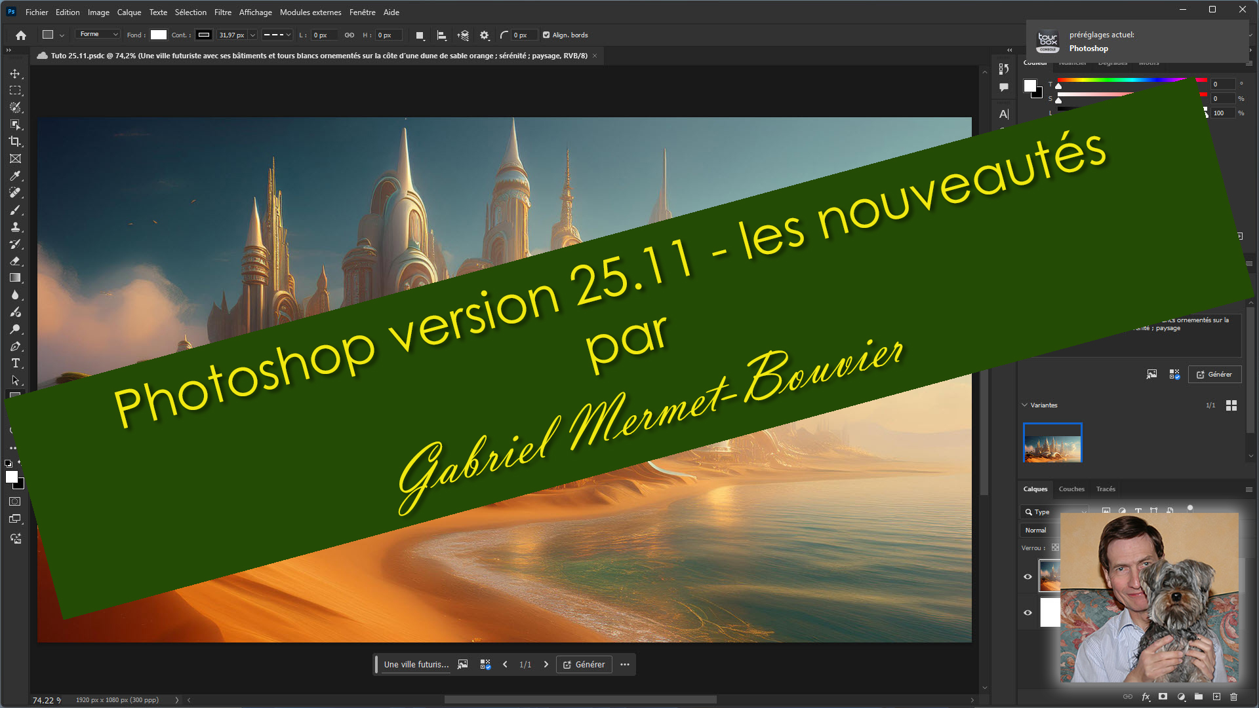Select the Crop tool

point(15,141)
